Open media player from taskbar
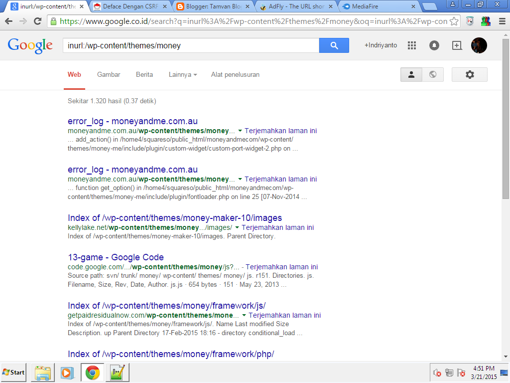Image resolution: width=510 pixels, height=383 pixels. coord(67,373)
